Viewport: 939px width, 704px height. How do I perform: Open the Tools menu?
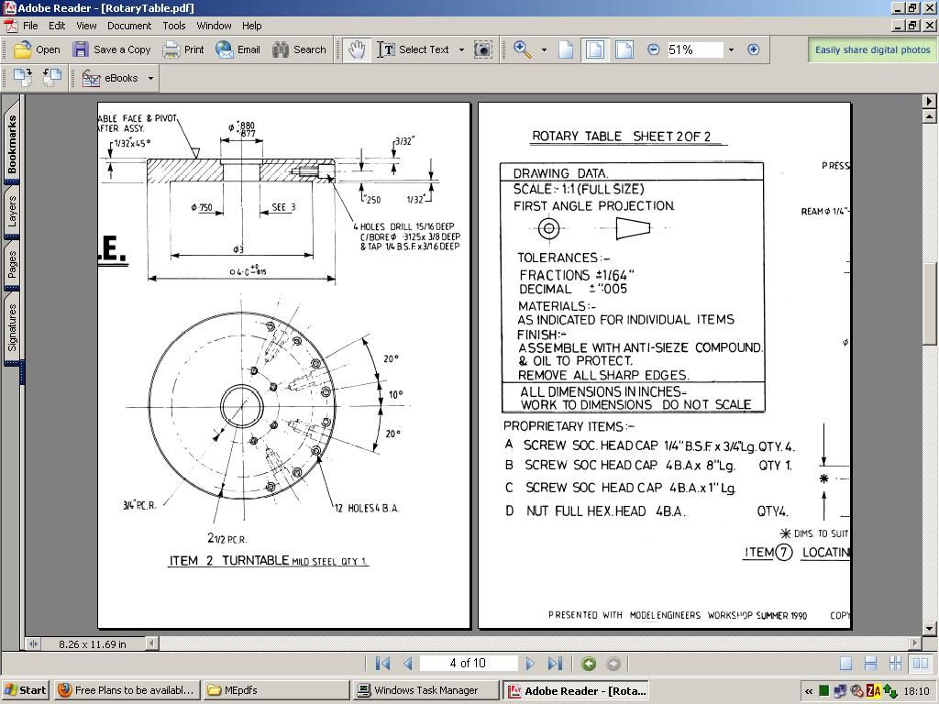[x=173, y=26]
